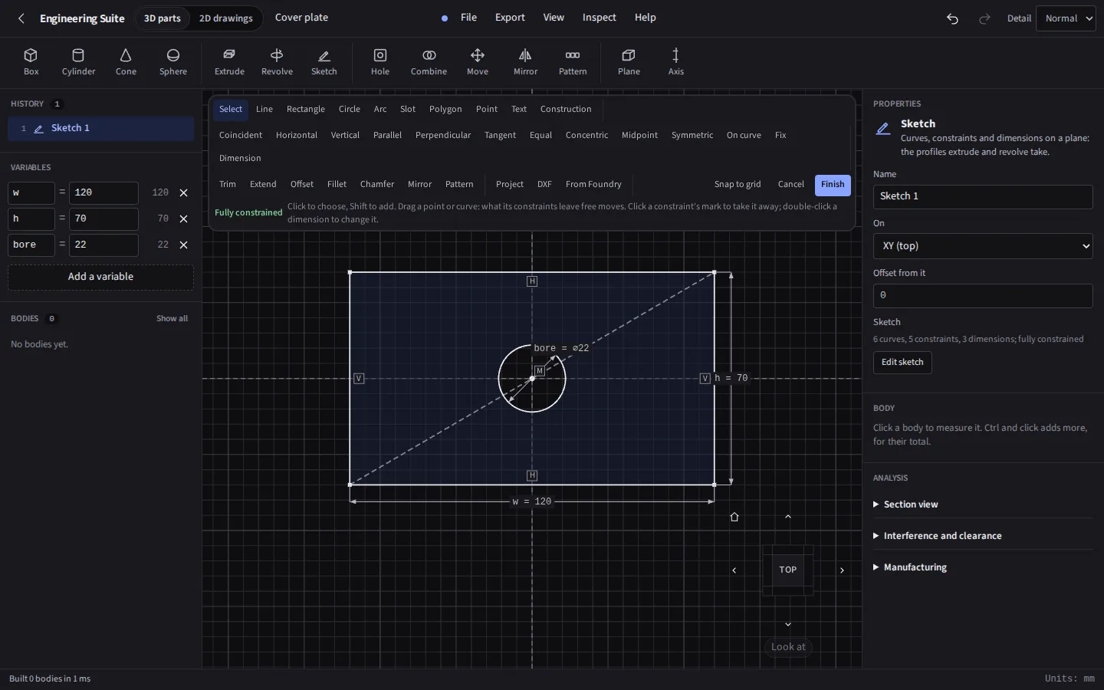Open the Inspect menu
The image size is (1104, 690).
(x=599, y=18)
